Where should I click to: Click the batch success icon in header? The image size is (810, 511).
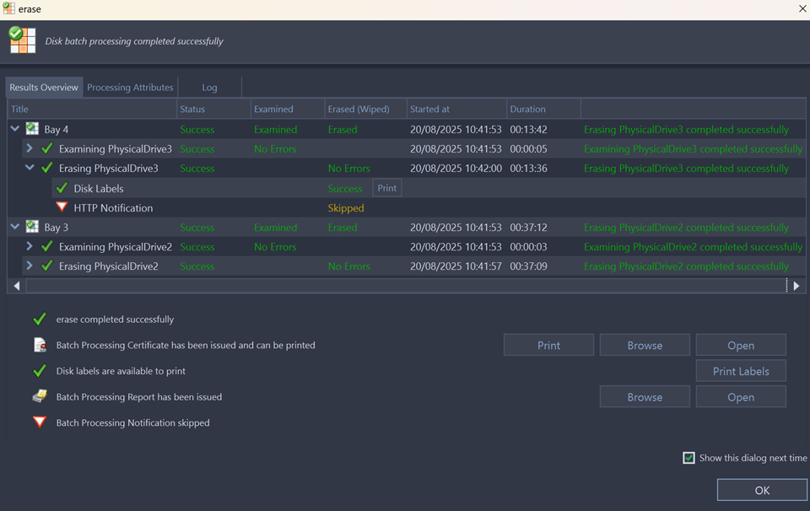click(x=22, y=40)
